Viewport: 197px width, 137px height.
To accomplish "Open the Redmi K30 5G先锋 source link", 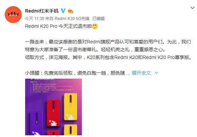I will (x=72, y=19).
